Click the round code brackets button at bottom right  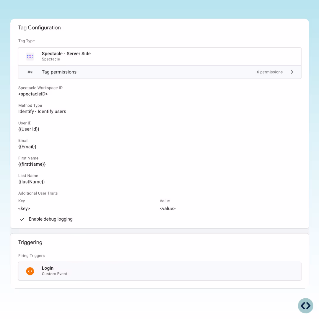(305, 305)
